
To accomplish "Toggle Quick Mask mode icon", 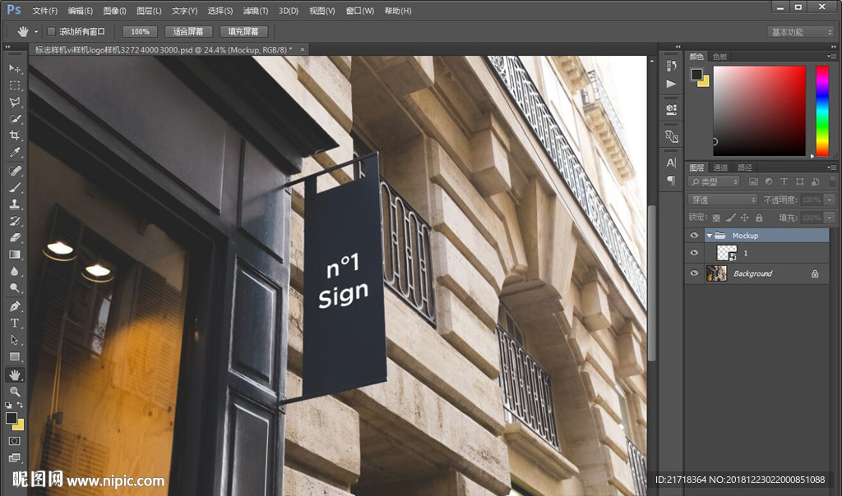I will pos(15,441).
